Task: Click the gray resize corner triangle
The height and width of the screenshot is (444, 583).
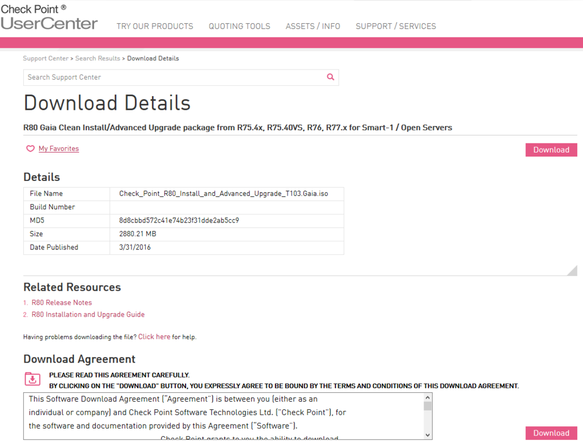Action: [573, 271]
